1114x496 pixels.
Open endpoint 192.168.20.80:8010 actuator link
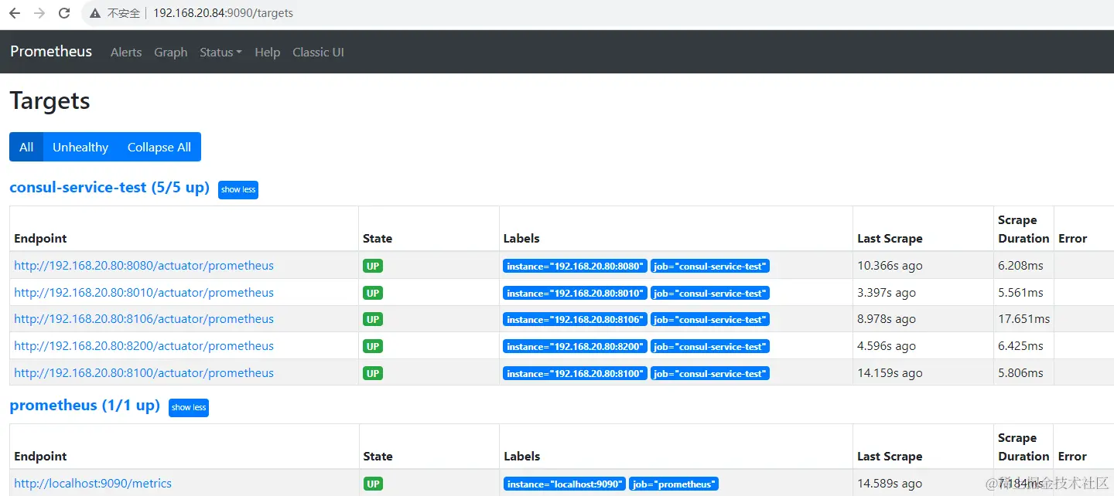pyautogui.click(x=144, y=293)
